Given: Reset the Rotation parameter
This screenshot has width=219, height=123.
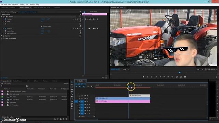Looking at the screenshot, I should [80, 28].
